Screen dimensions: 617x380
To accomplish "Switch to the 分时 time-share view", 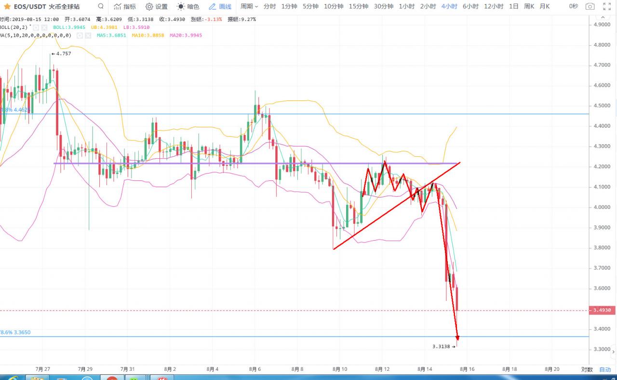I will pos(270,6).
